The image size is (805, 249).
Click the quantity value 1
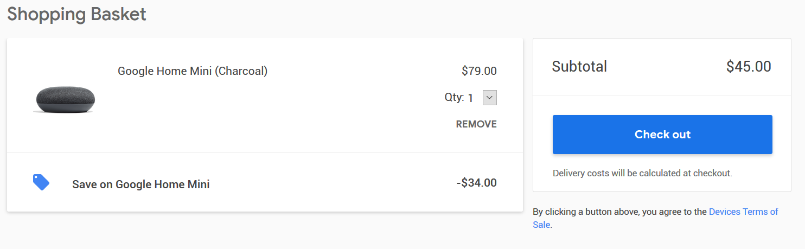point(471,98)
